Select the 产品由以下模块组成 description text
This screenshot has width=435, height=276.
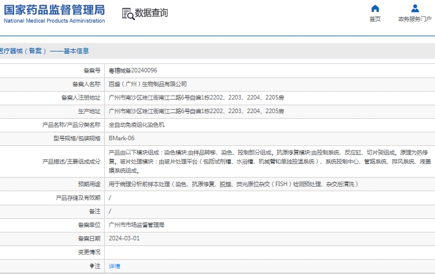coord(270,162)
